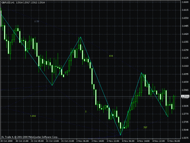Select the zigzag peak near 3 Nov 06:00
Screen dimensions: 190x143
[81, 37]
